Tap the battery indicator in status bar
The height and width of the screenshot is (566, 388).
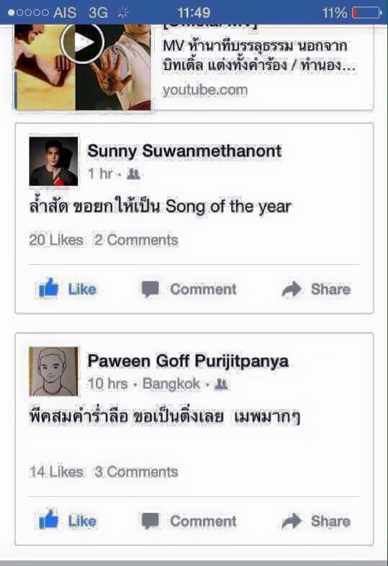tap(366, 13)
